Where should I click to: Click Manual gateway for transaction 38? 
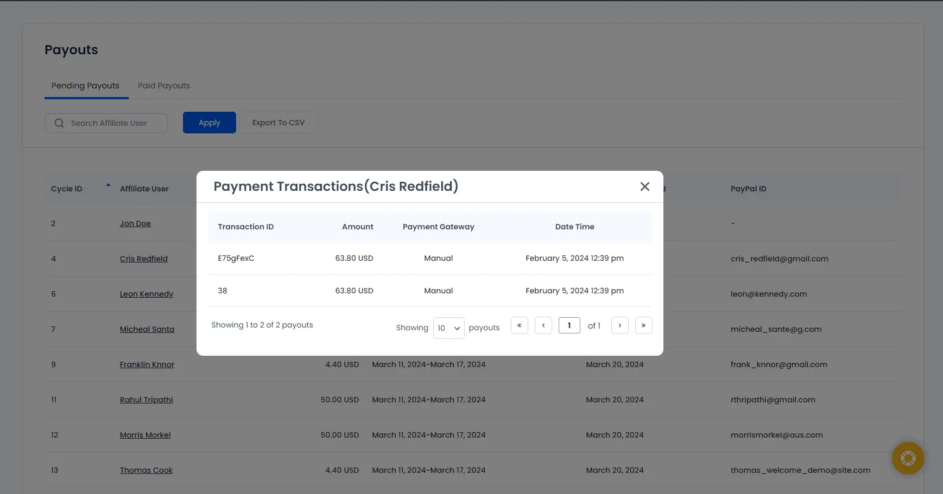click(x=439, y=291)
